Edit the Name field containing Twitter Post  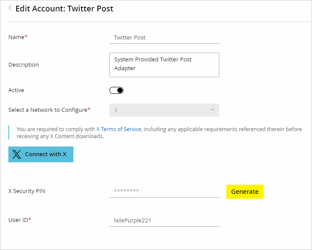pos(164,38)
